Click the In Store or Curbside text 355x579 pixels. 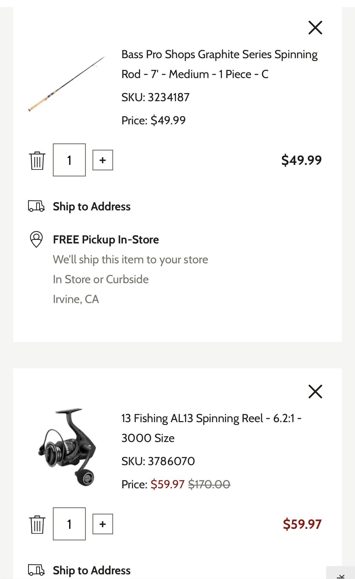pyautogui.click(x=101, y=279)
